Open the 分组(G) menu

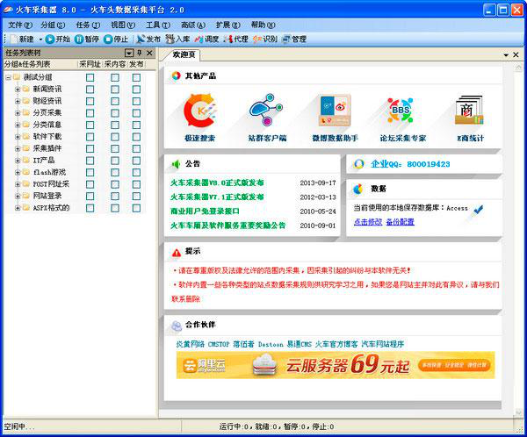[53, 25]
